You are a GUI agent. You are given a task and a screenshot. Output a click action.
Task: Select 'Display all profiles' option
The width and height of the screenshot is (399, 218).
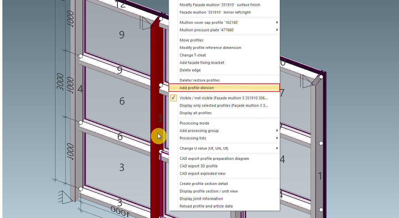click(x=195, y=113)
